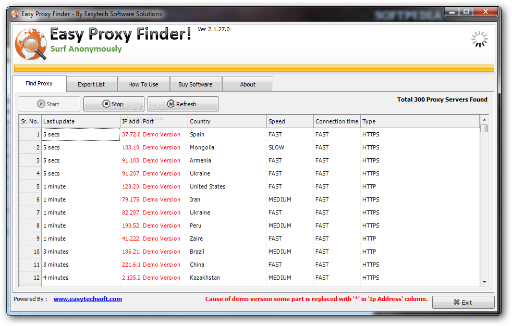This screenshot has height=326, width=512.
Task: Click the '4 minutes' last update cell
Action: [x=81, y=278]
